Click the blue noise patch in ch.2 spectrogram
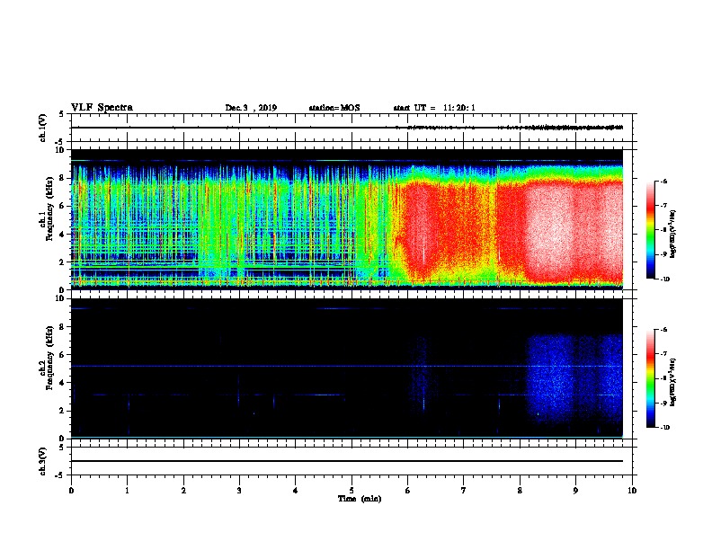Image resolution: width=712 pixels, height=550 pixels. (x=574, y=379)
